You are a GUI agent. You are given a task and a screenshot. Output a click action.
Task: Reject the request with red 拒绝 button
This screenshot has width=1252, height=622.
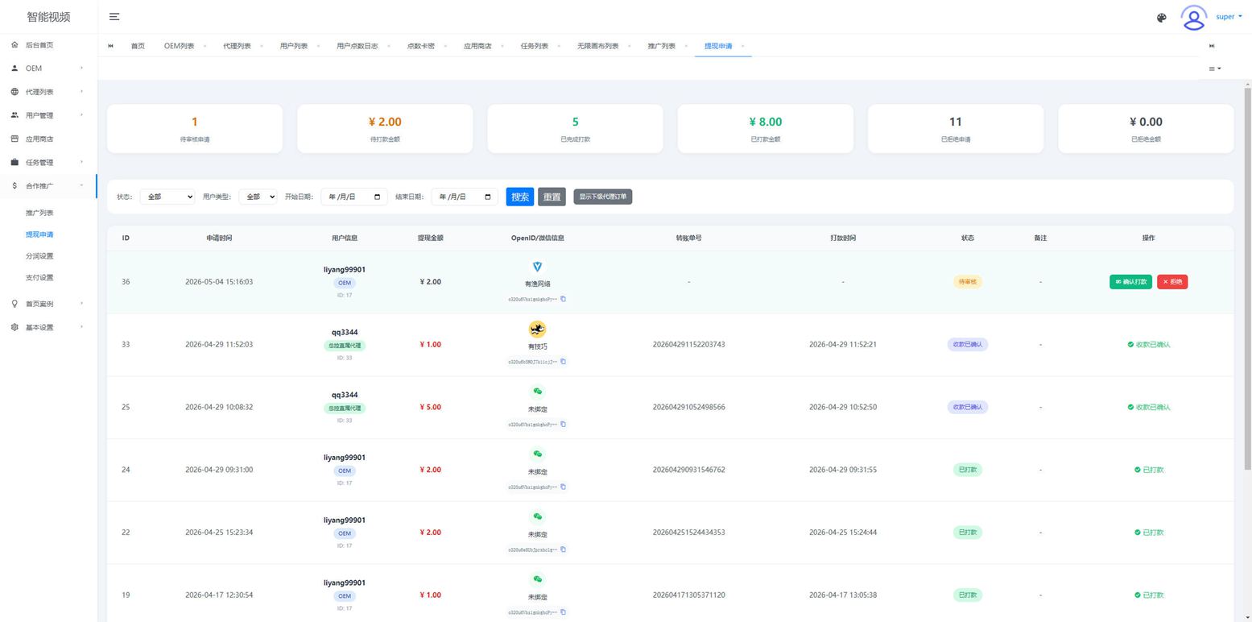click(1171, 282)
